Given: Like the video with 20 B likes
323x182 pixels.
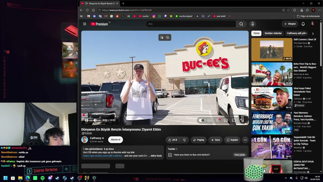Looking at the screenshot, I should click(173, 140).
